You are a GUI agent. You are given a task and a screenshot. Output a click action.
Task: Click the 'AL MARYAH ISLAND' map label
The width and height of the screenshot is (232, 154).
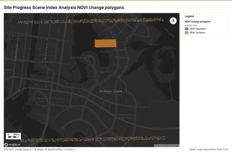tap(16, 38)
